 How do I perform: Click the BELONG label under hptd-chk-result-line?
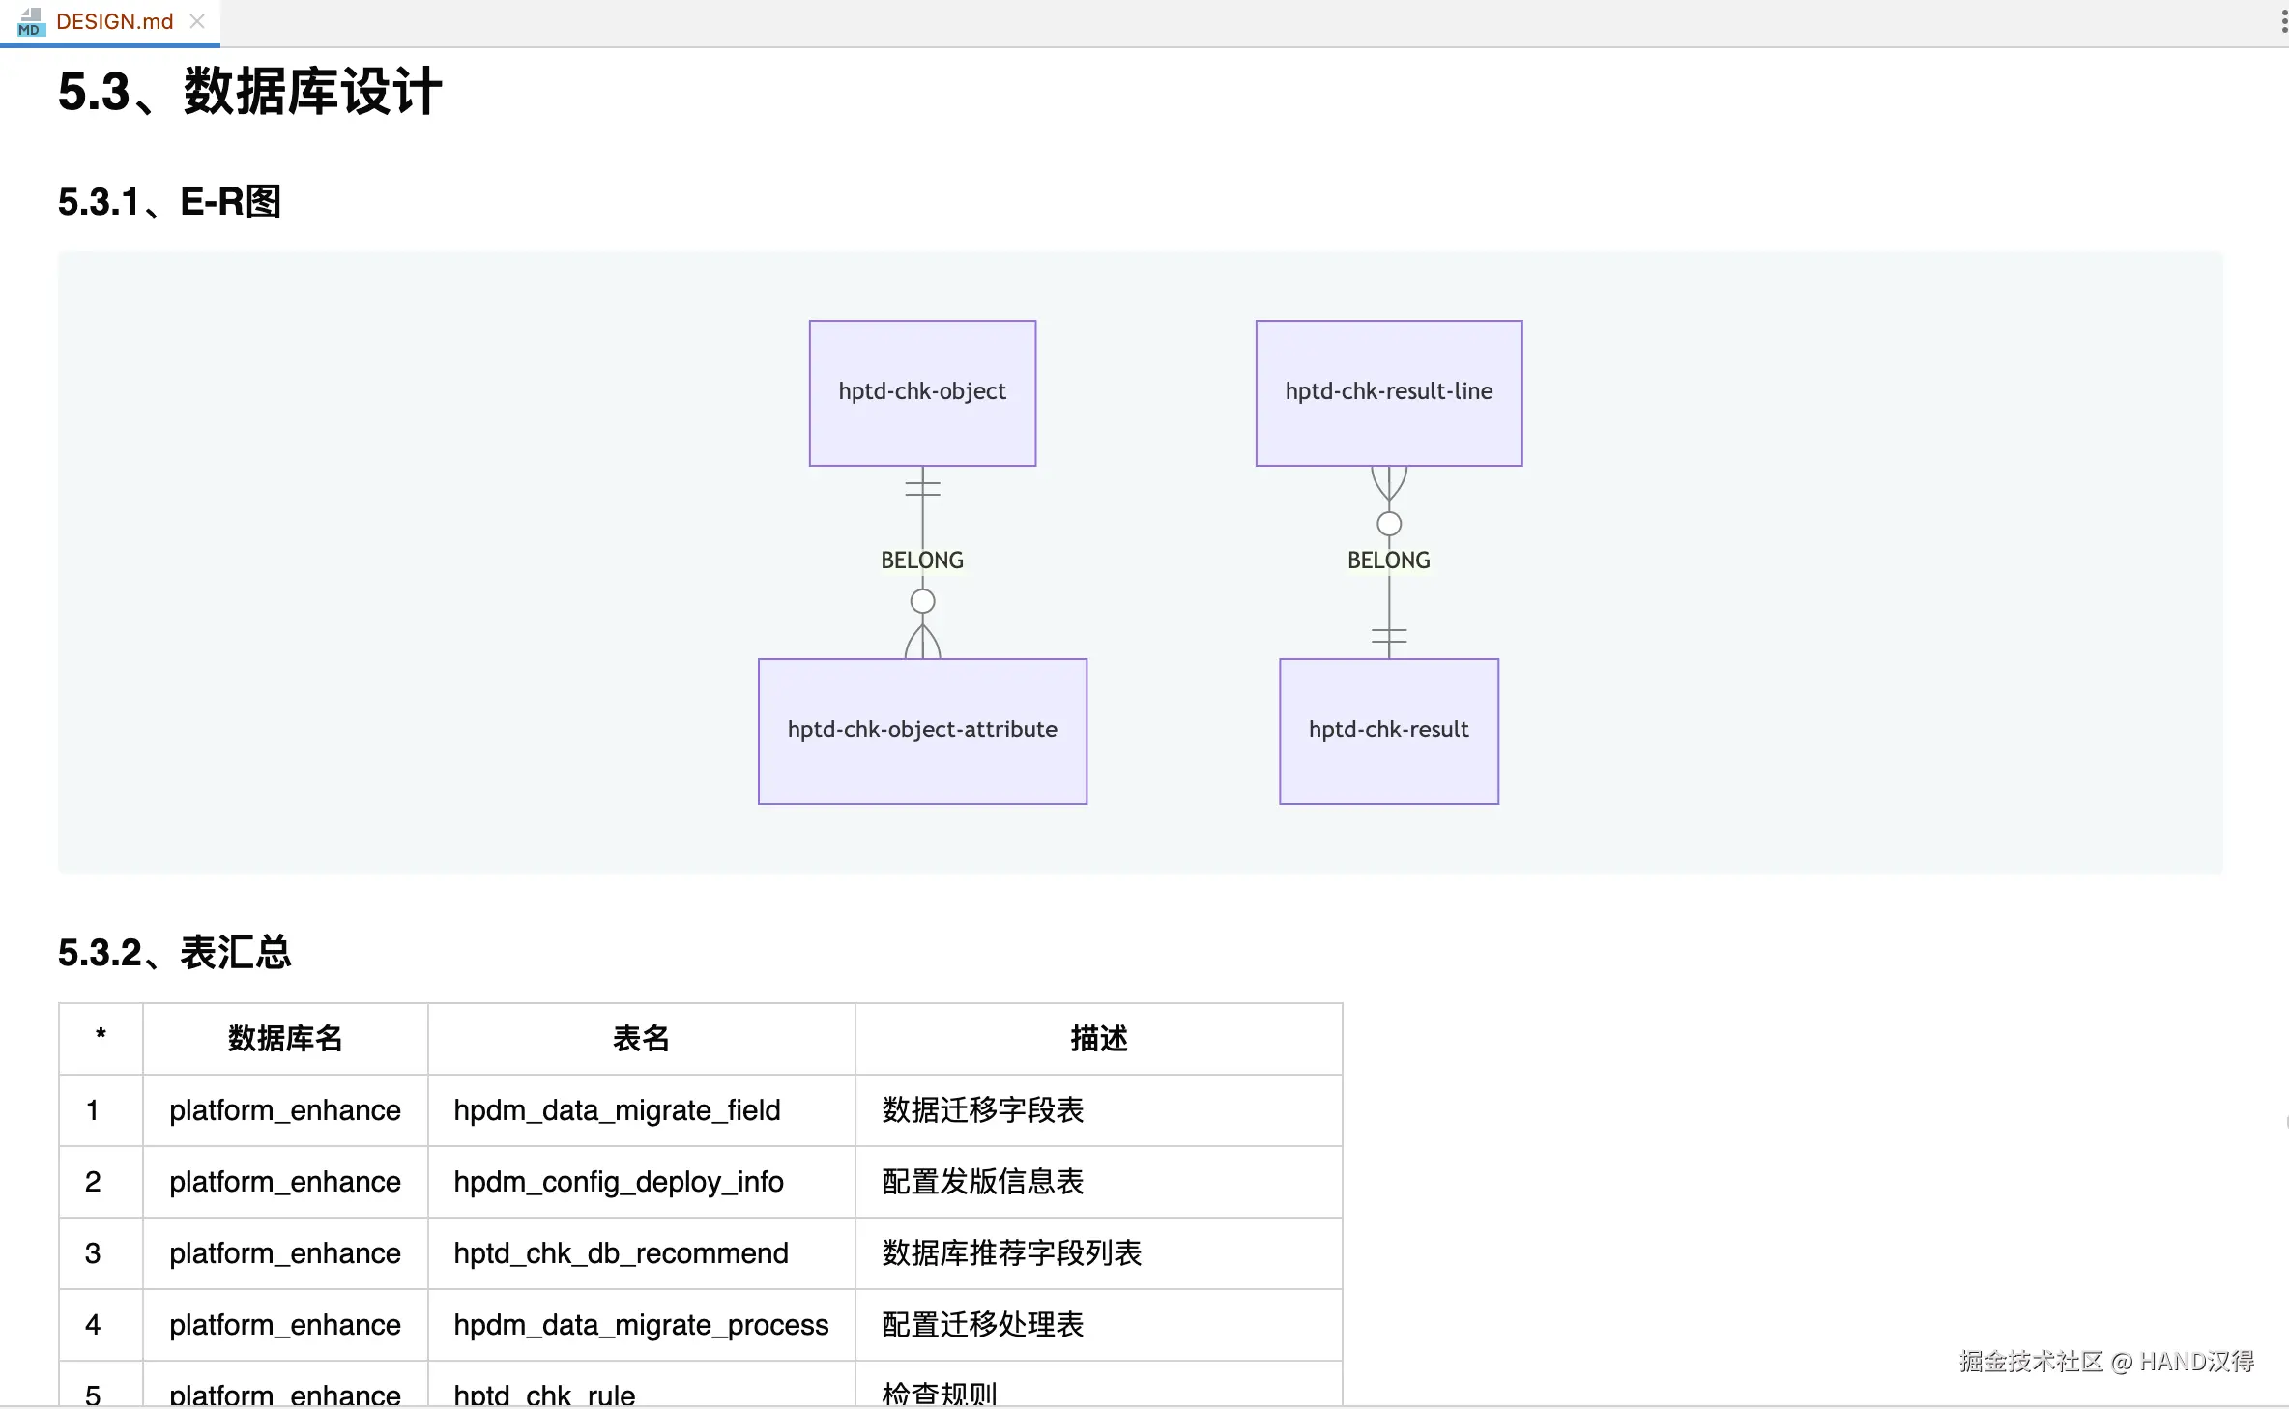click(1388, 561)
